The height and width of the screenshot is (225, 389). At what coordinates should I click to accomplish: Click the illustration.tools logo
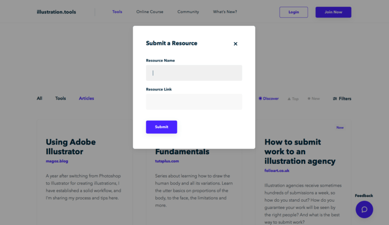[56, 12]
